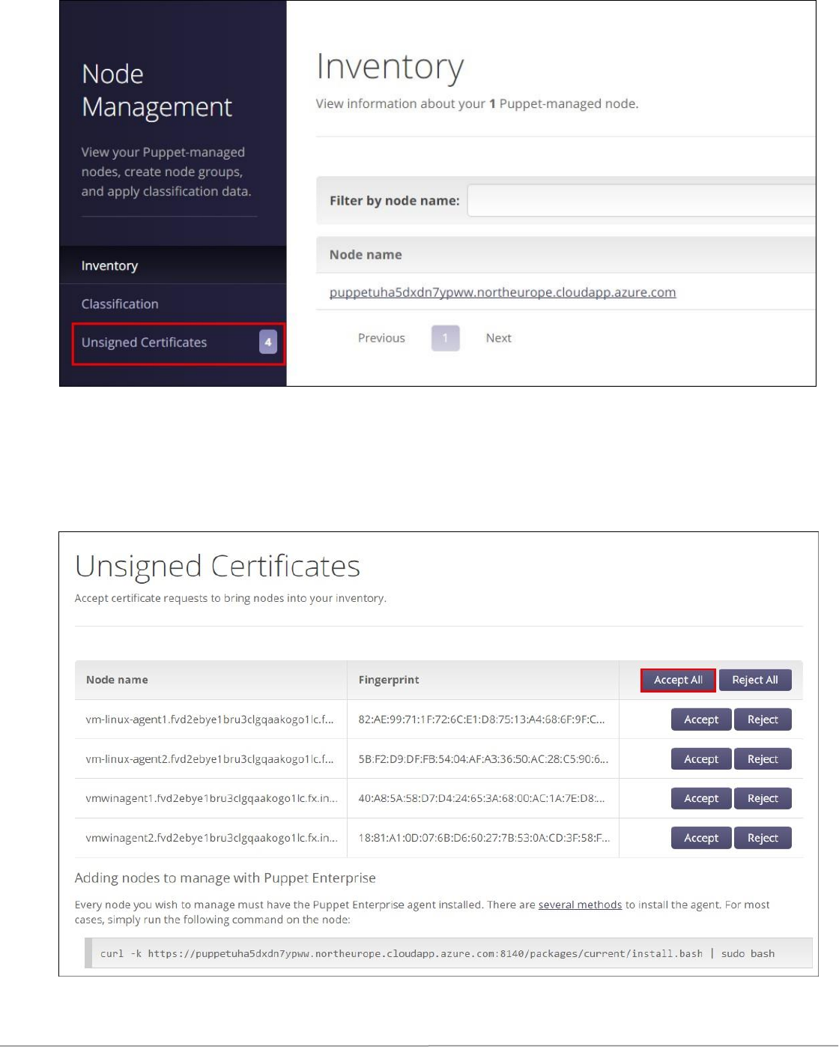Go to the Previous inventory page

click(381, 338)
